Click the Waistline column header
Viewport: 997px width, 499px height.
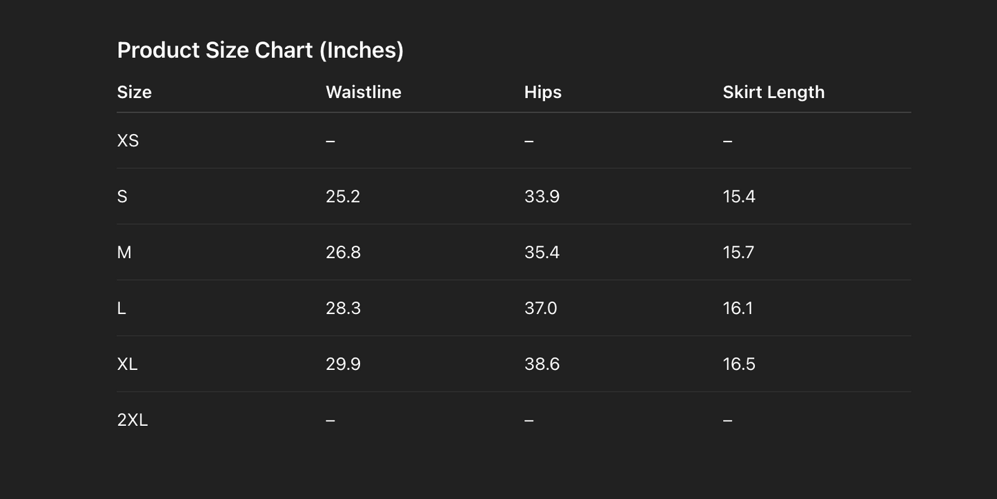[364, 92]
